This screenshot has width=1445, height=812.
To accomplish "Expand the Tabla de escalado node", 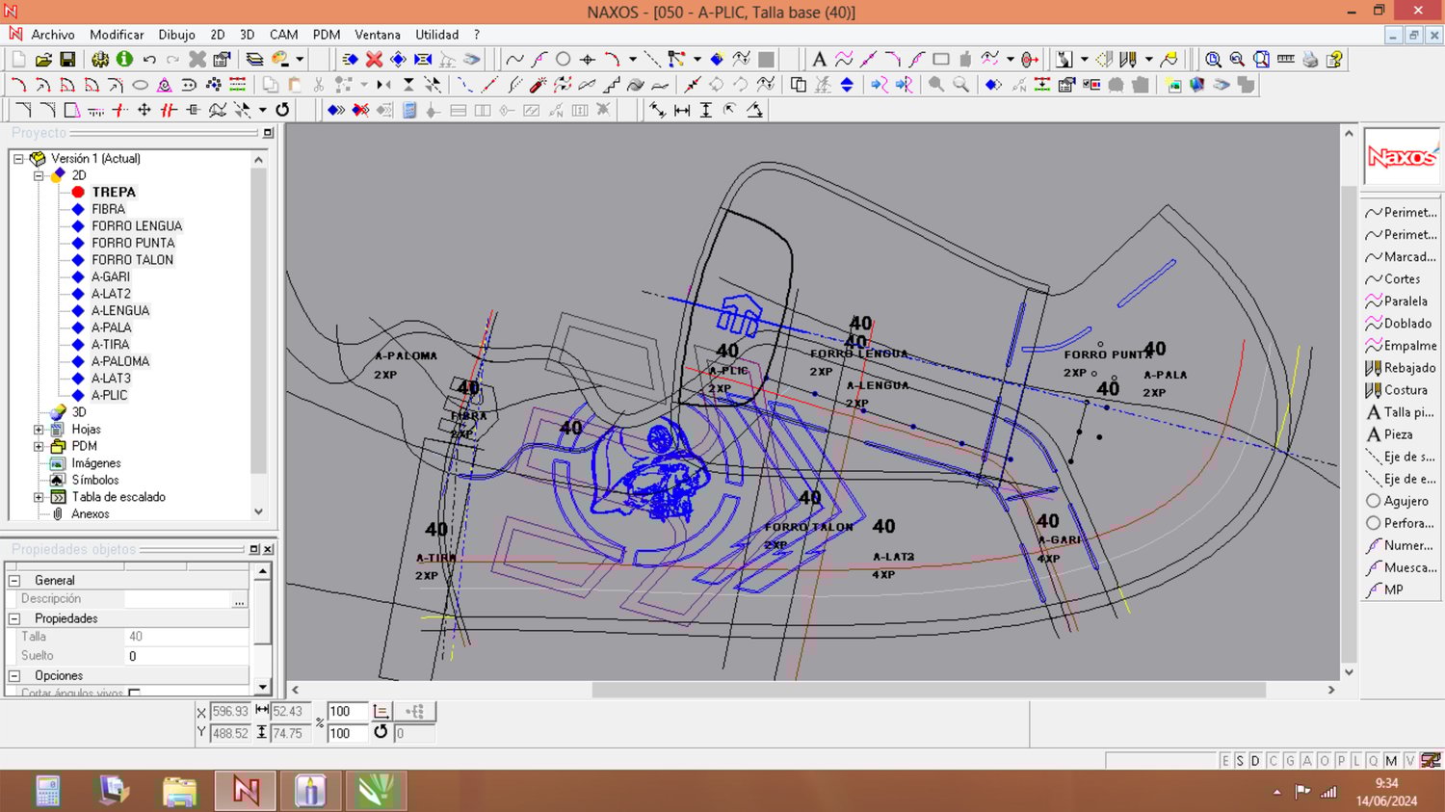I will click(39, 497).
